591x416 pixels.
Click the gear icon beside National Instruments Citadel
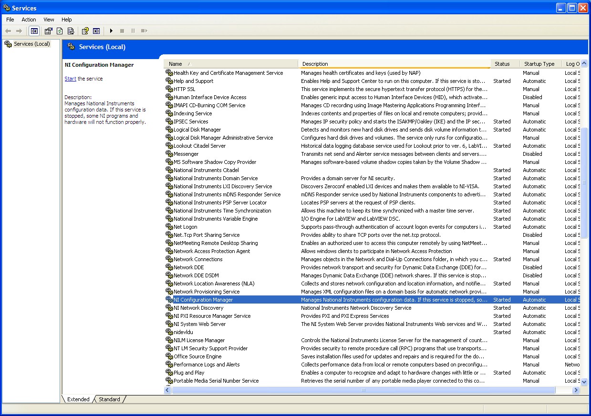(169, 170)
